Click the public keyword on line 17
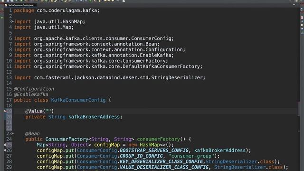Screen dimensions: 304x171 (x=22, y=100)
